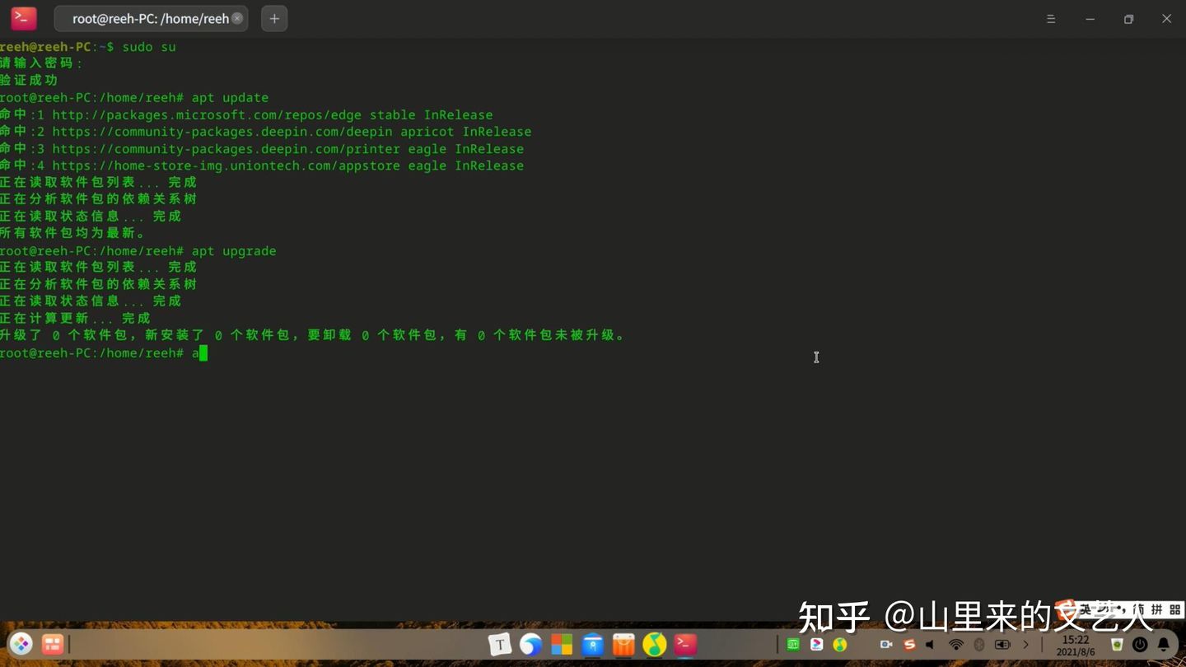Open the multitasking view dock icon

53,644
